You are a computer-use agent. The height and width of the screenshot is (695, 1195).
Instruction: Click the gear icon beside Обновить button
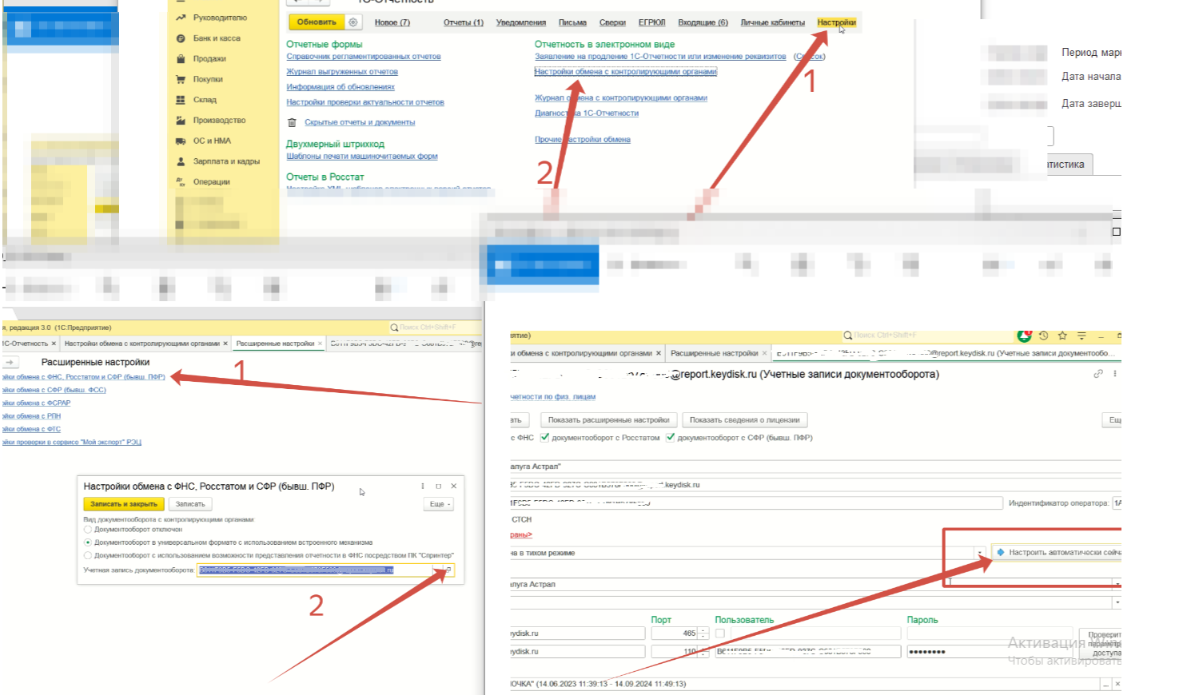(353, 22)
